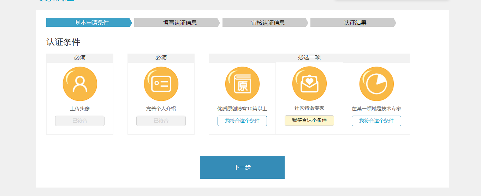Click the 社区特邀专家 envelope heart icon
The width and height of the screenshot is (481, 196).
(x=309, y=84)
